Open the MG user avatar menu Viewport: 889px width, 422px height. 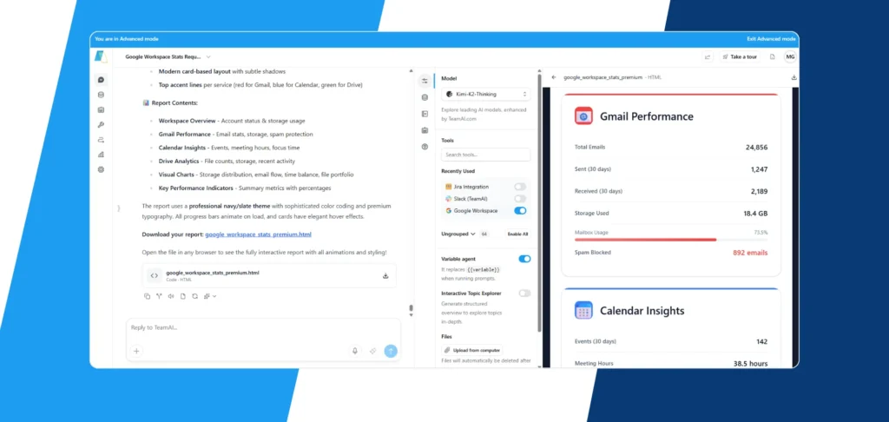tap(790, 56)
